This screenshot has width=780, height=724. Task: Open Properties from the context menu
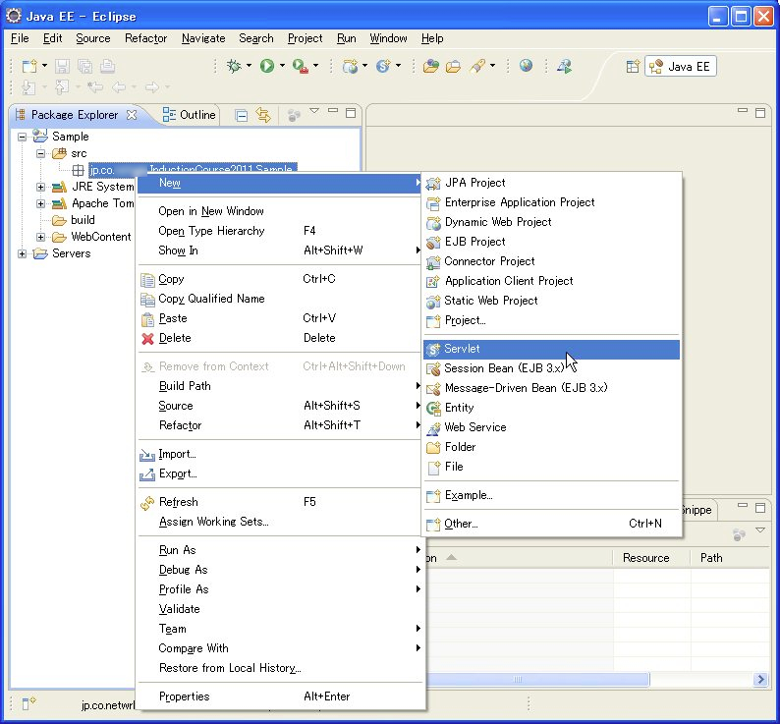(x=281, y=696)
